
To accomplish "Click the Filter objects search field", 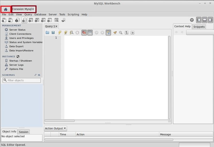I will (x=22, y=80).
